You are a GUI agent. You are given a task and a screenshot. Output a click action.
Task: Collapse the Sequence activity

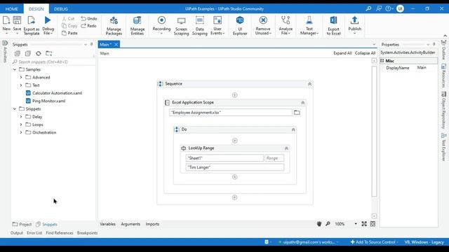[309, 84]
